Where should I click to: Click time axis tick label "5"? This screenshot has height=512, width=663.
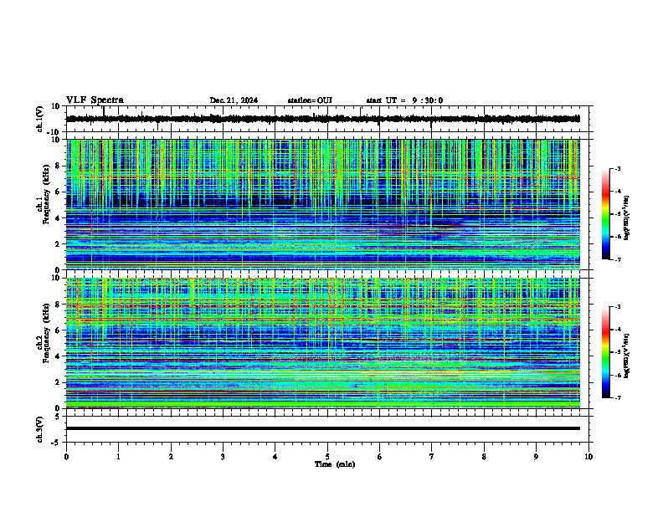(x=327, y=457)
